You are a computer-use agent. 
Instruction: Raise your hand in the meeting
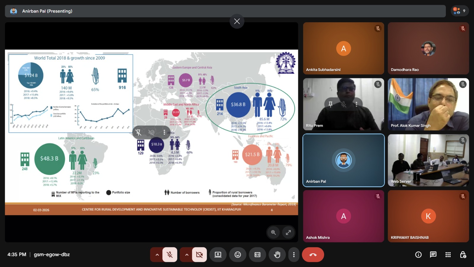click(x=277, y=255)
